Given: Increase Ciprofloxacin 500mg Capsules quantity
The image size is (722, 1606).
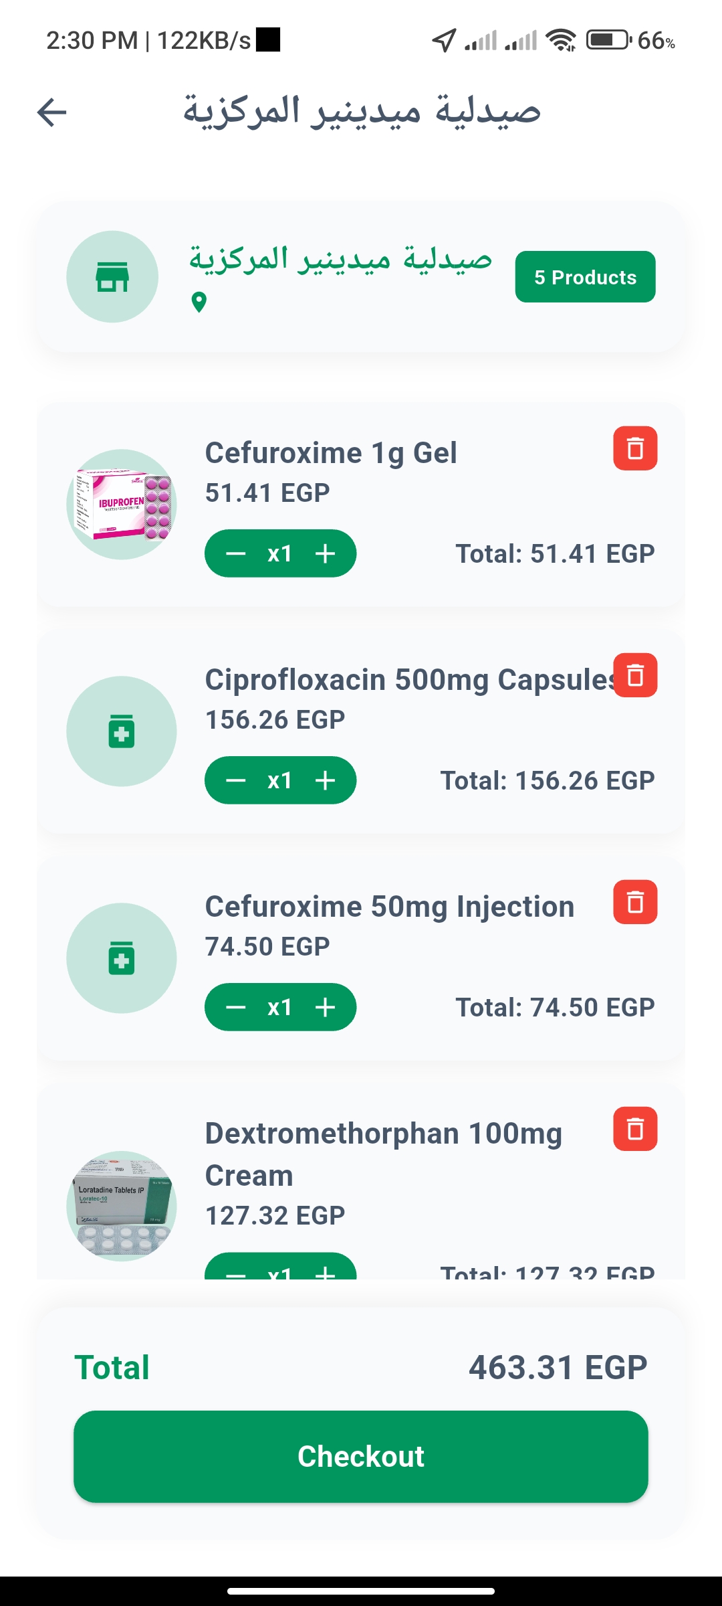Looking at the screenshot, I should click(326, 780).
